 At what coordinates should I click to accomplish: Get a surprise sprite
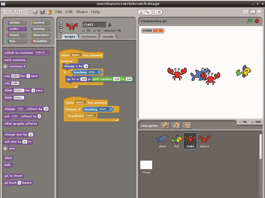[x=187, y=126]
